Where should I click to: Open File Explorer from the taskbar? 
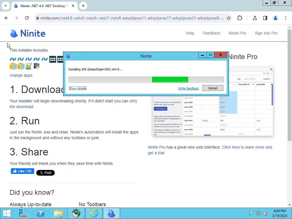point(58,213)
